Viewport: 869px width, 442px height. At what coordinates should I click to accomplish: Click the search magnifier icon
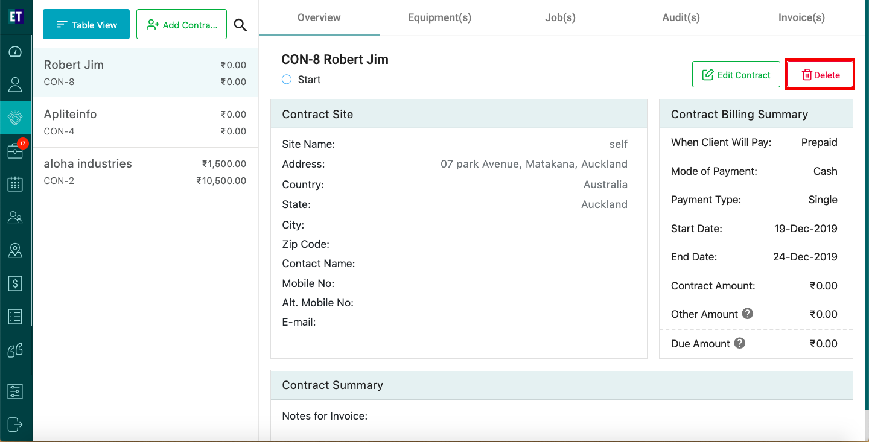pos(241,25)
